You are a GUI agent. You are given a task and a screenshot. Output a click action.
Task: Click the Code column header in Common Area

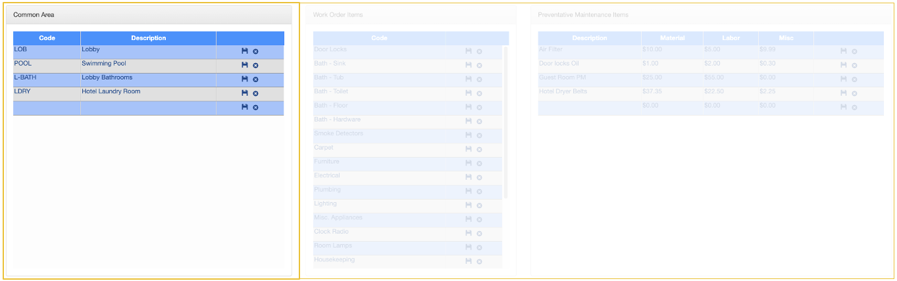pyautogui.click(x=47, y=38)
